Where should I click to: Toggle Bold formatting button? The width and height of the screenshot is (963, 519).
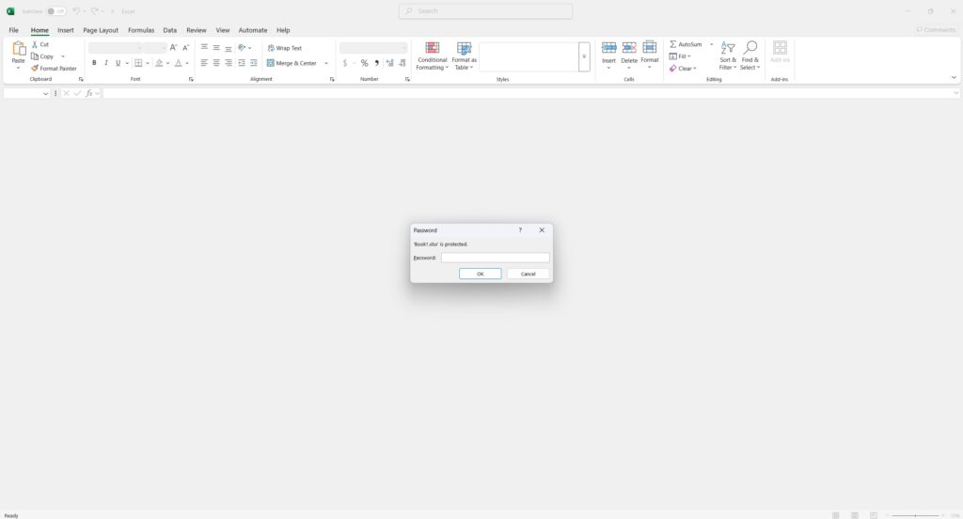tap(94, 63)
